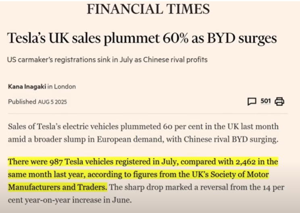Click the word London in the byline

65,86
